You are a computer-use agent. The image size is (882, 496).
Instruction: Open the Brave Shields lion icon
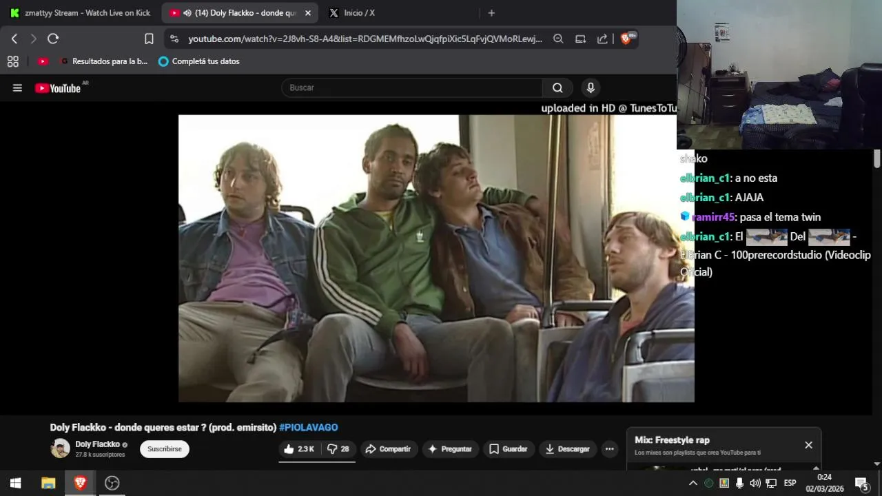tap(627, 39)
